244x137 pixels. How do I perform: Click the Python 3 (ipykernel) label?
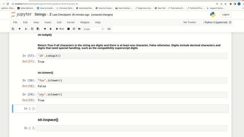coord(216,22)
